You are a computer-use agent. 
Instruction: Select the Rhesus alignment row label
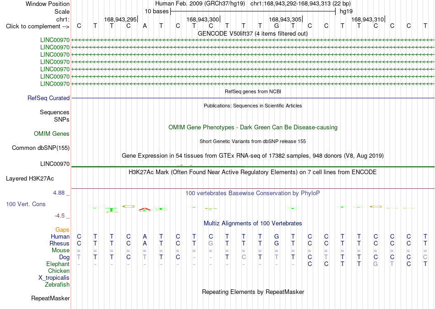point(60,243)
